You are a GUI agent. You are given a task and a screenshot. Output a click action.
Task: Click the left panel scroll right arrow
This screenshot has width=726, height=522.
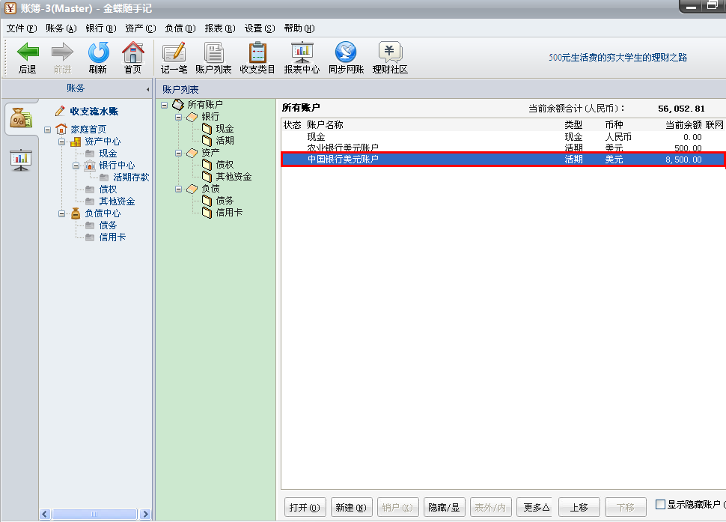145,514
